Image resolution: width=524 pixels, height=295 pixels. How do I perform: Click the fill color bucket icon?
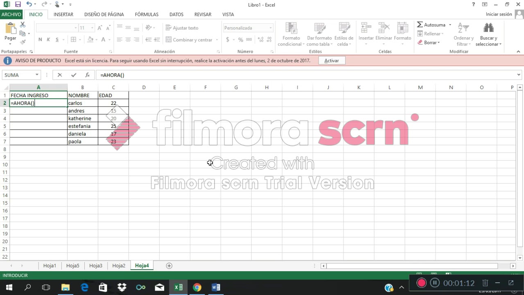click(x=91, y=40)
